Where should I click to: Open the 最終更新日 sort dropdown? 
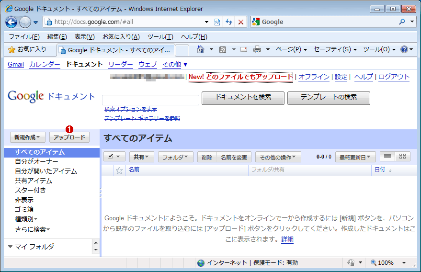(x=355, y=157)
